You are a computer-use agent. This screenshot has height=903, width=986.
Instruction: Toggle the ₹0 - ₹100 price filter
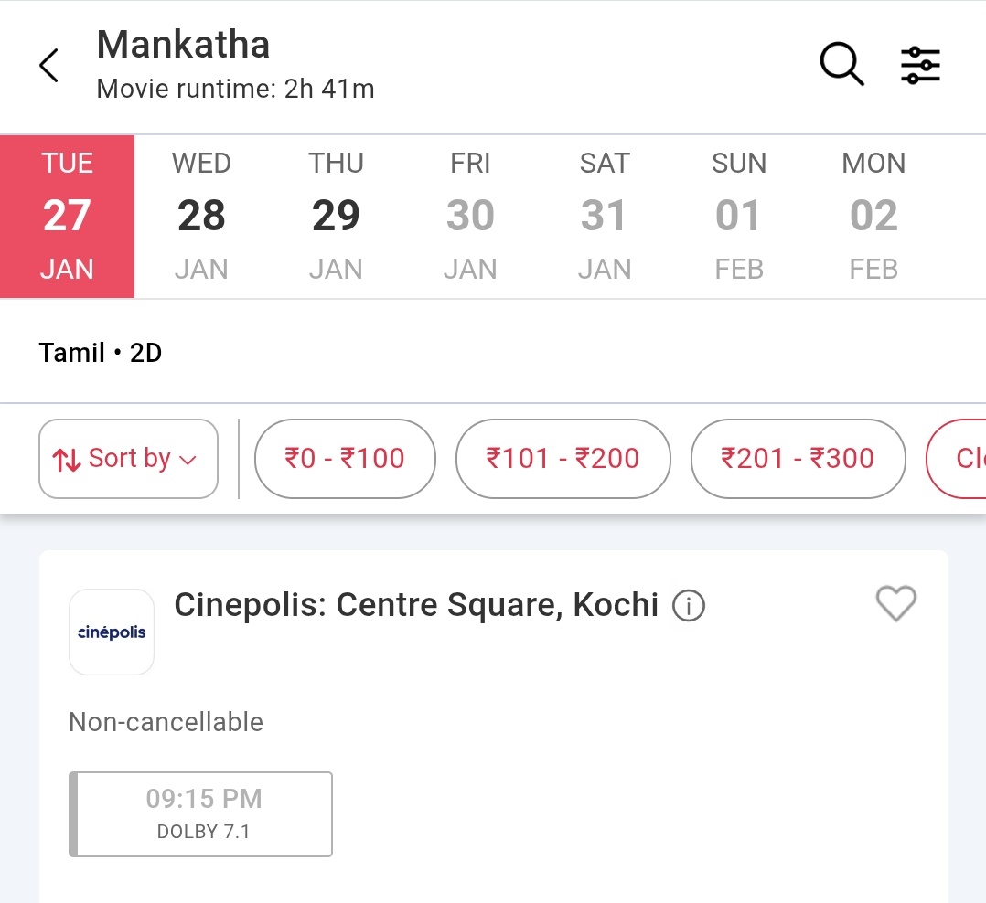pyautogui.click(x=345, y=459)
